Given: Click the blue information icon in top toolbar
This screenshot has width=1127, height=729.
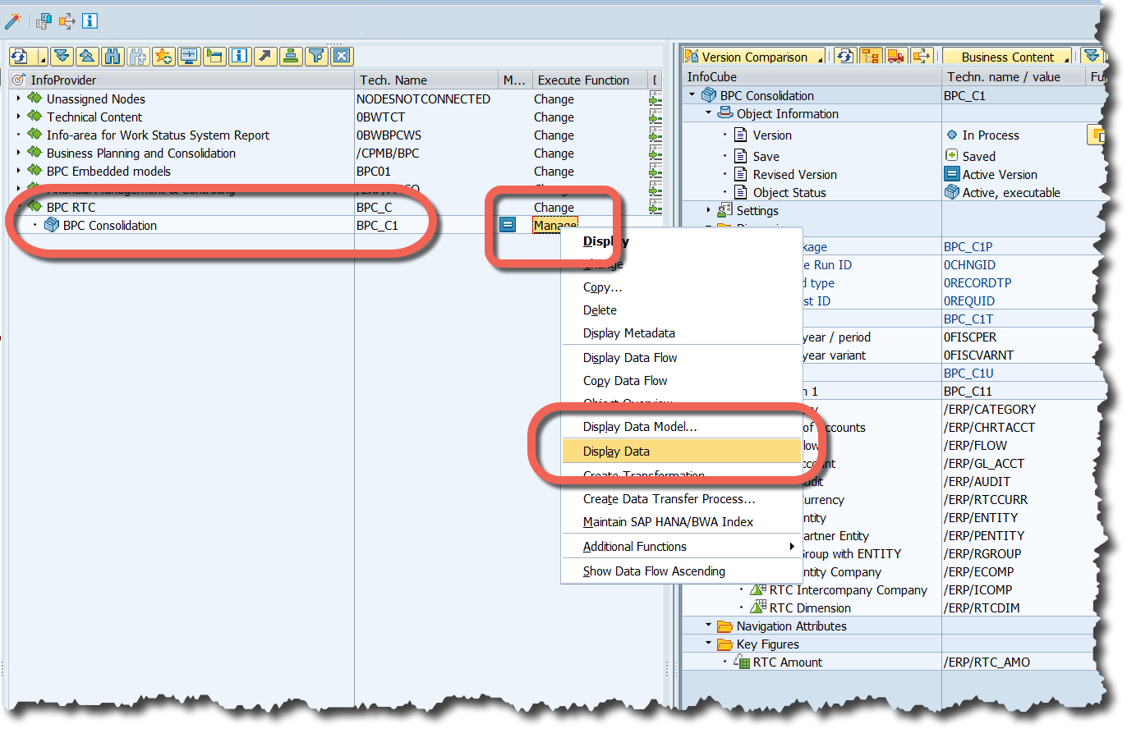Looking at the screenshot, I should (x=90, y=21).
